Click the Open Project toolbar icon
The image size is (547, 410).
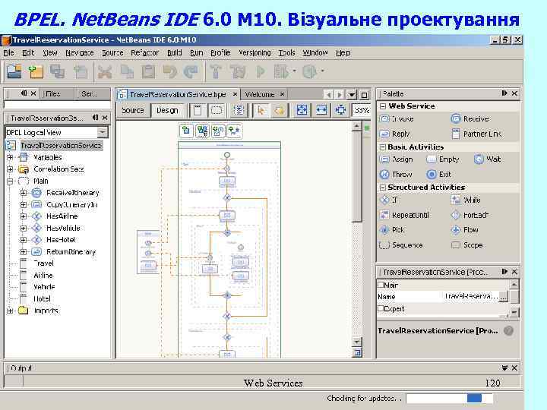[14, 71]
